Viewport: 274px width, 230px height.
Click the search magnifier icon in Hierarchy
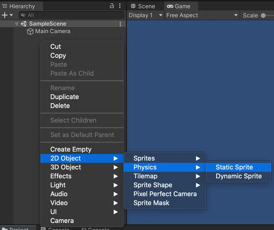[23, 15]
